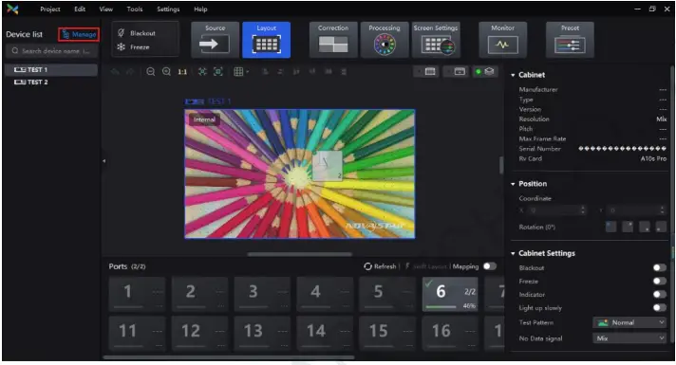Click the second window view icon in the canvas toolbar
Image resolution: width=676 pixels, height=365 pixels.
point(456,71)
